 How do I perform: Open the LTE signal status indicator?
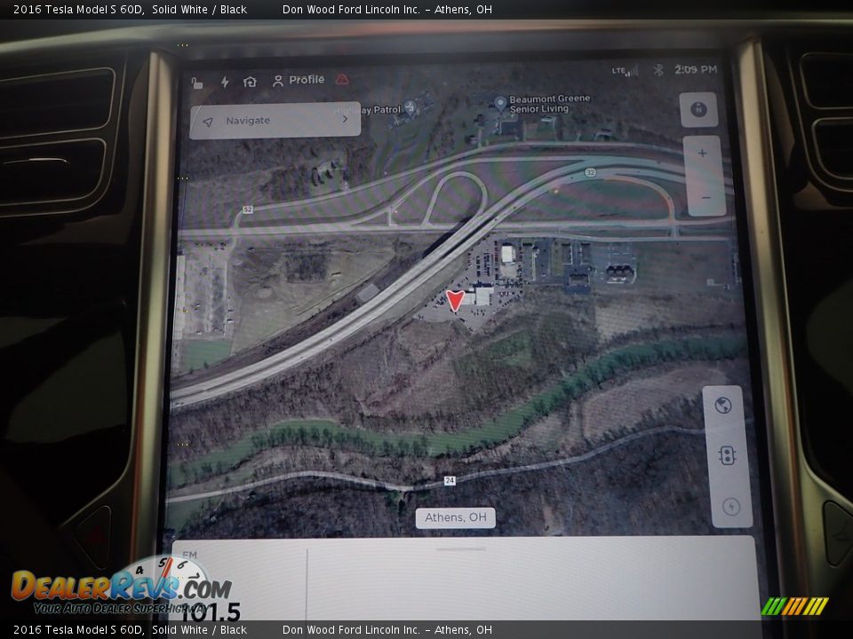pos(625,70)
